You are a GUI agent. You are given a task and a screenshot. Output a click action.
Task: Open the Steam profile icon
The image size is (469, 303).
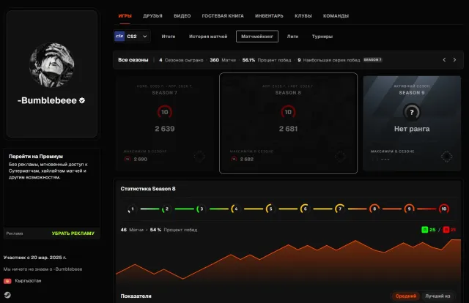click(7, 295)
